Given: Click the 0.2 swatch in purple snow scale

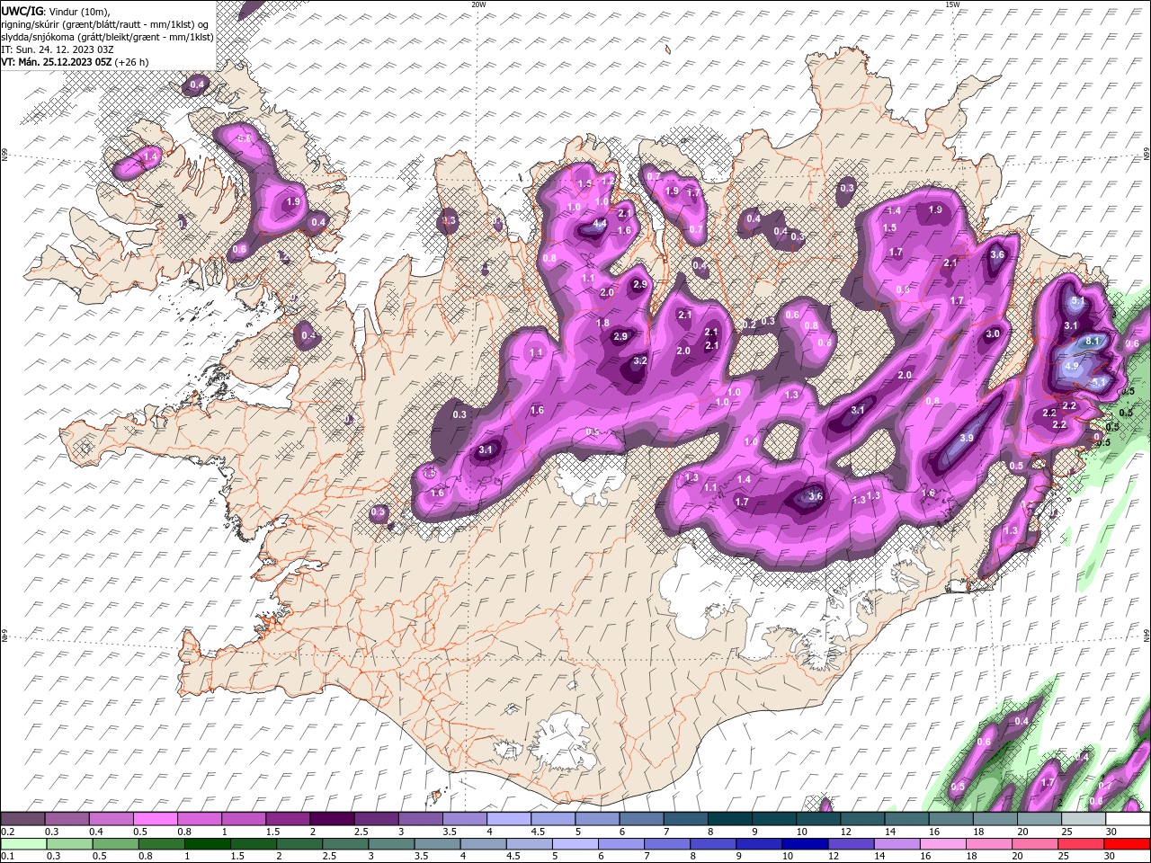Looking at the screenshot, I should pos(22,819).
